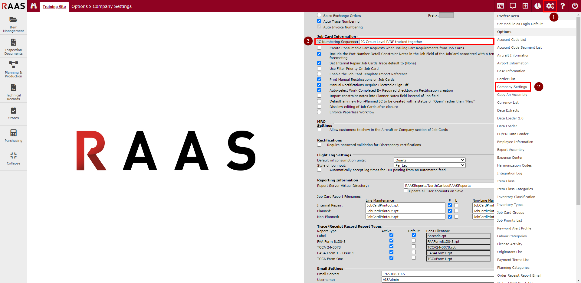
Task: Open the JC Numbering Sequence dropdown
Action: tap(426, 42)
